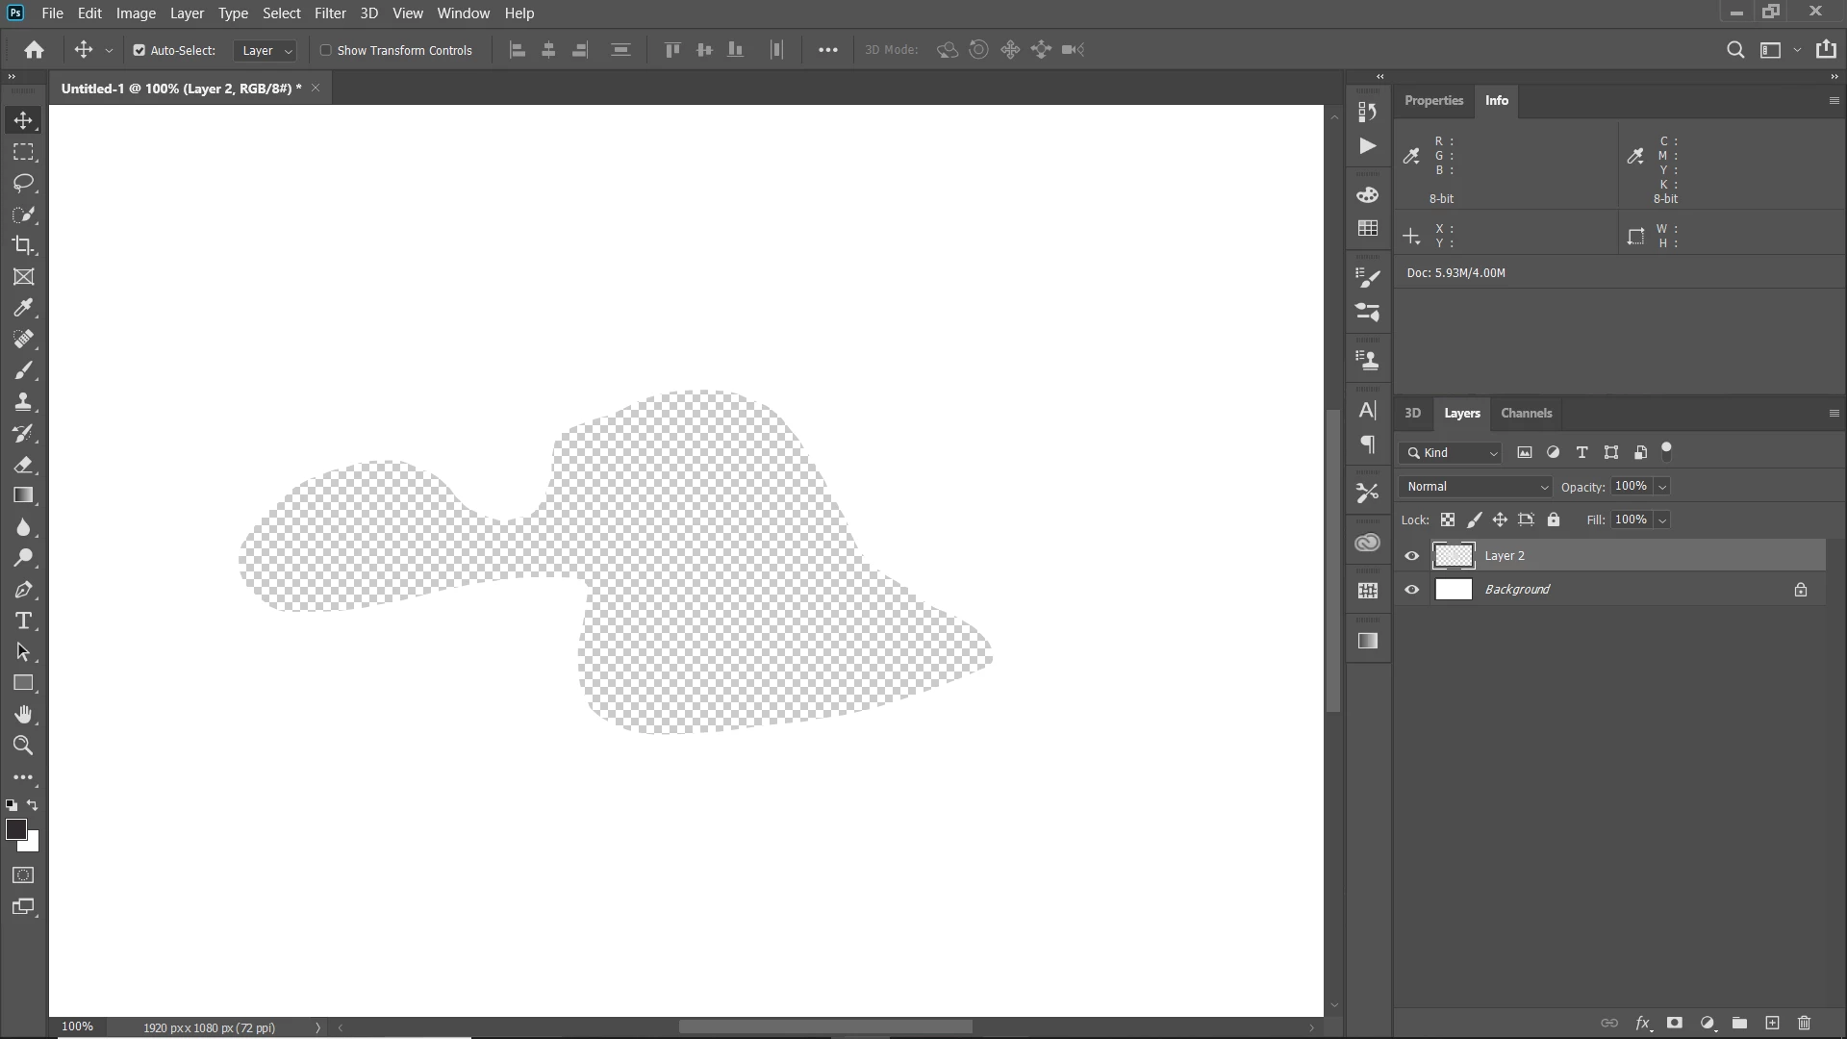Viewport: 1847px width, 1039px height.
Task: Hide Layer 2 using eye icon
Action: coord(1411,556)
